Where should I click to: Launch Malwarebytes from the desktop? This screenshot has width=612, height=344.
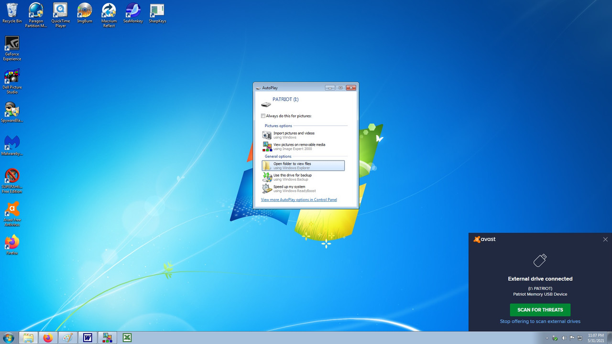pos(12,143)
